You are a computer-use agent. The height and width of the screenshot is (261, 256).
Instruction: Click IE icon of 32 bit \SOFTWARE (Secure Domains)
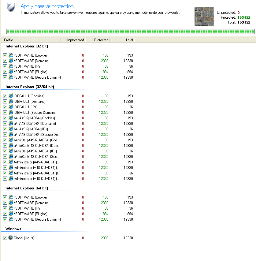click(11, 77)
